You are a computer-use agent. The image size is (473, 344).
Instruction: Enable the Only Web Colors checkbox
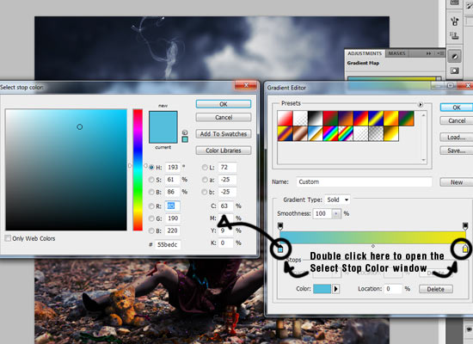[x=8, y=238]
